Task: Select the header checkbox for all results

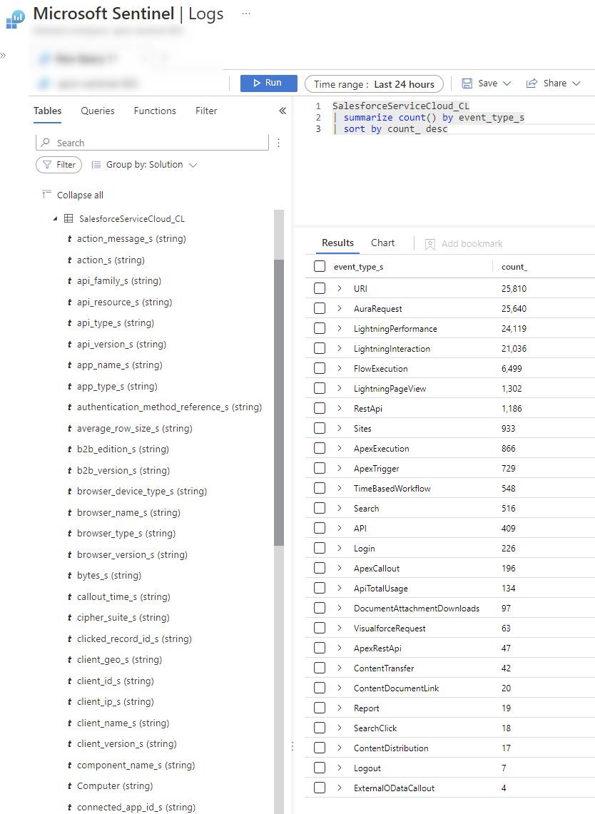Action: point(320,266)
